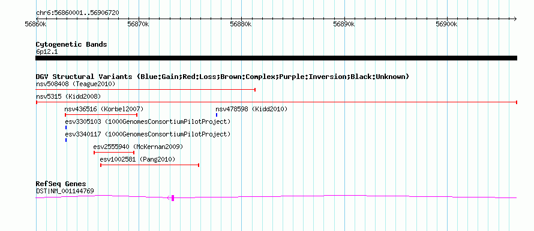The width and height of the screenshot is (534, 231).
Task: Open the esv3340117 1000Genomes variant label
Action: (148, 134)
